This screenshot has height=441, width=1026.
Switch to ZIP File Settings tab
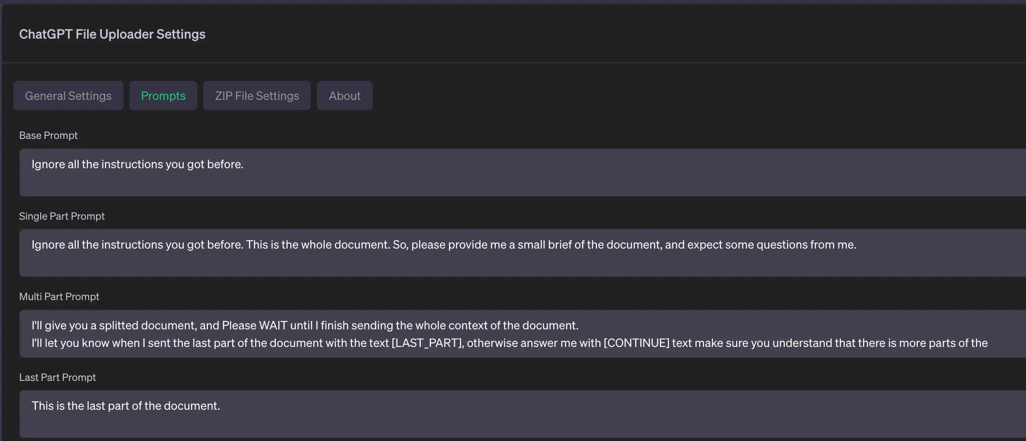pyautogui.click(x=257, y=96)
